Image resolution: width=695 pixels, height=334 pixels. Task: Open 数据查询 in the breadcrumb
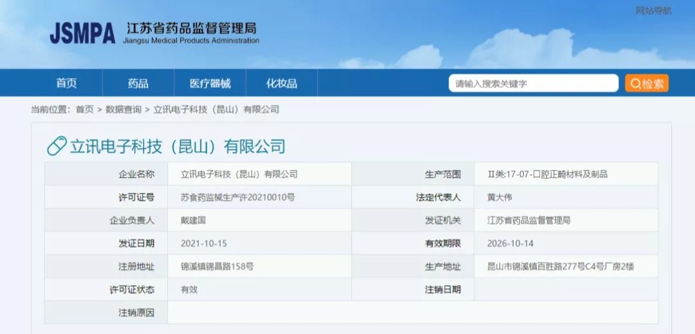click(x=124, y=109)
